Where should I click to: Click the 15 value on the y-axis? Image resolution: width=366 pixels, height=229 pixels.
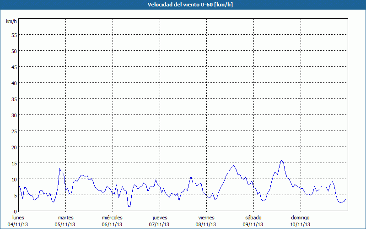[14, 163]
